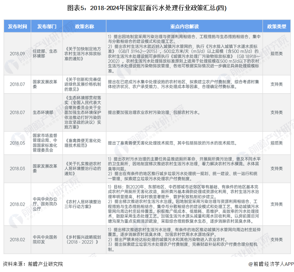Select policy "《关于创新和完善促进绿色发展价格机制的意见》"

[x=83, y=84]
